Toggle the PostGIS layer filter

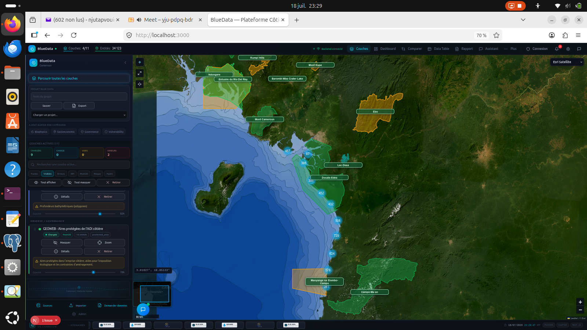pyautogui.click(x=84, y=174)
